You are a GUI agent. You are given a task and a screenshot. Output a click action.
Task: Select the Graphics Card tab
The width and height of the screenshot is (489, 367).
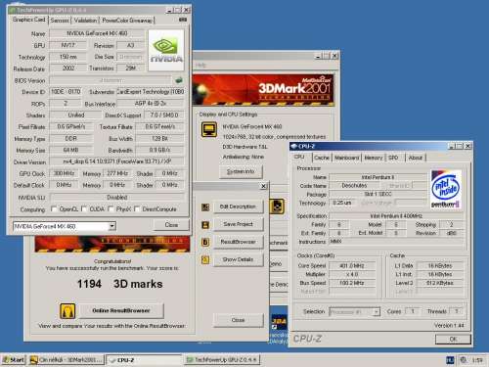[x=28, y=20]
